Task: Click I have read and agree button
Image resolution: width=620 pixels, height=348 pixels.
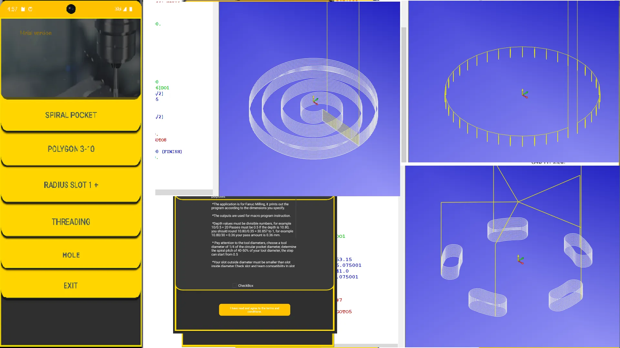Action: pos(254,309)
